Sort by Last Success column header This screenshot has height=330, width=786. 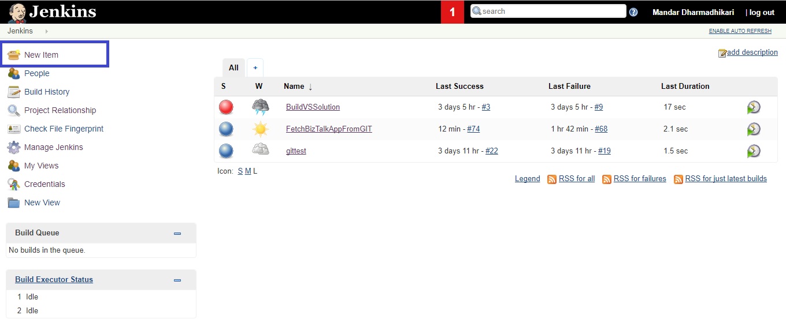coord(459,86)
